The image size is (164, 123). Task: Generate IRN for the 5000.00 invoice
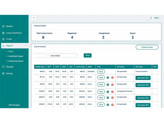click(143, 98)
